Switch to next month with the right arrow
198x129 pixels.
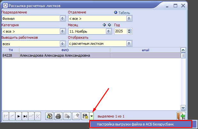click(x=109, y=25)
